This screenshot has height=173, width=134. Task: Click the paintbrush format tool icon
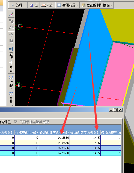pos(11,14)
